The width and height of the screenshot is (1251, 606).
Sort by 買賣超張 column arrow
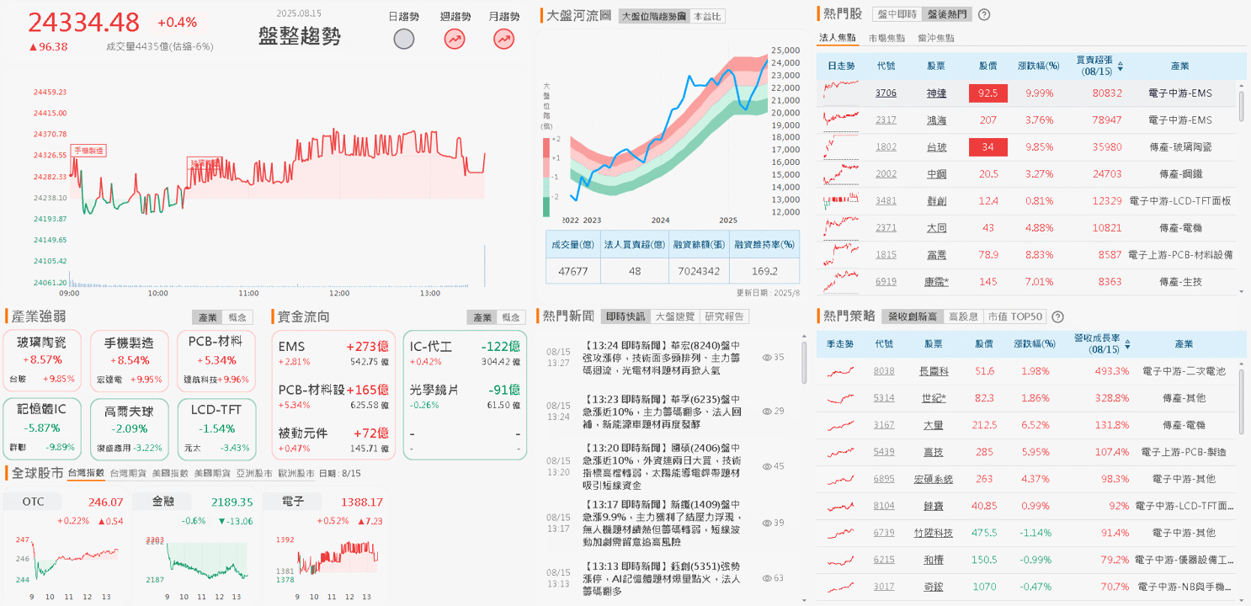(1120, 66)
